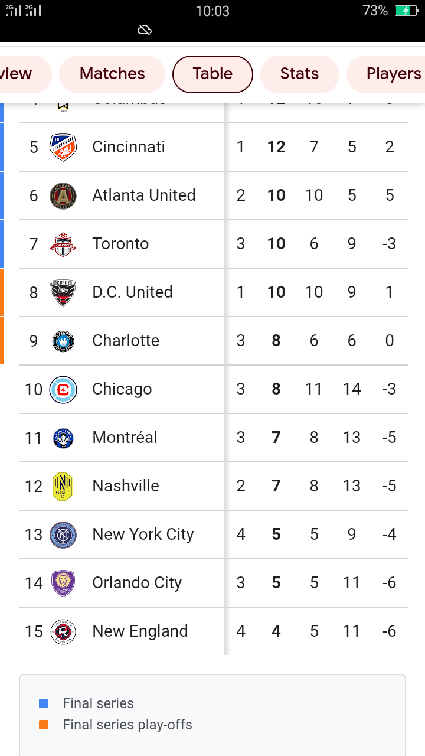425x756 pixels.
Task: Tap the Atlanta United club logo
Action: point(63,195)
